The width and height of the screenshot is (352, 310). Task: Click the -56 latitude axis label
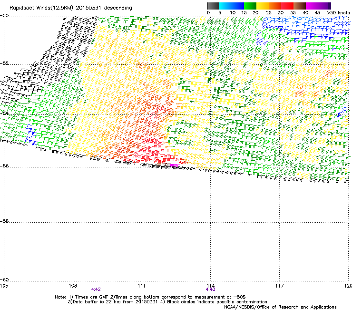4,166
